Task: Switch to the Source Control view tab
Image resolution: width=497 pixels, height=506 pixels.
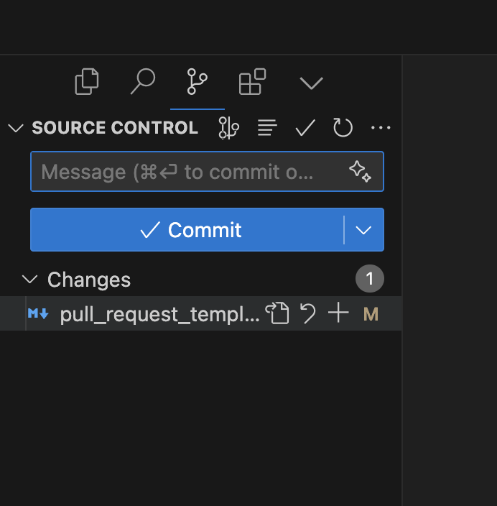Action: [197, 82]
